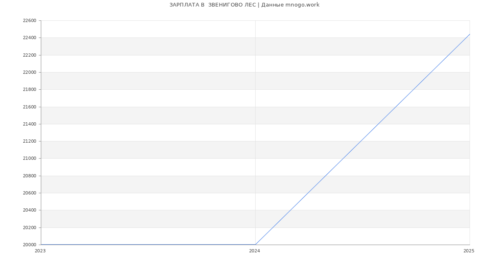Select the 21600 y-axis tick label
490x265 pixels.
29,107
